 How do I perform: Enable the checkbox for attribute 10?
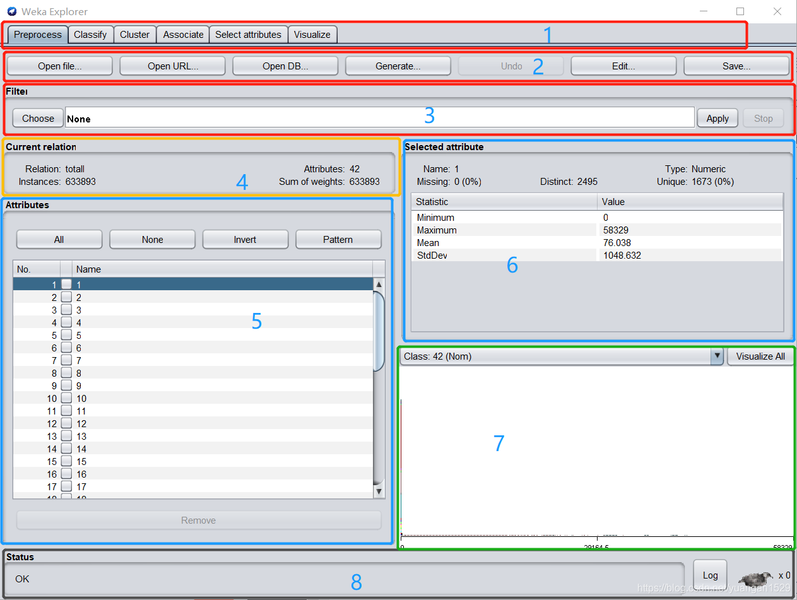(66, 398)
